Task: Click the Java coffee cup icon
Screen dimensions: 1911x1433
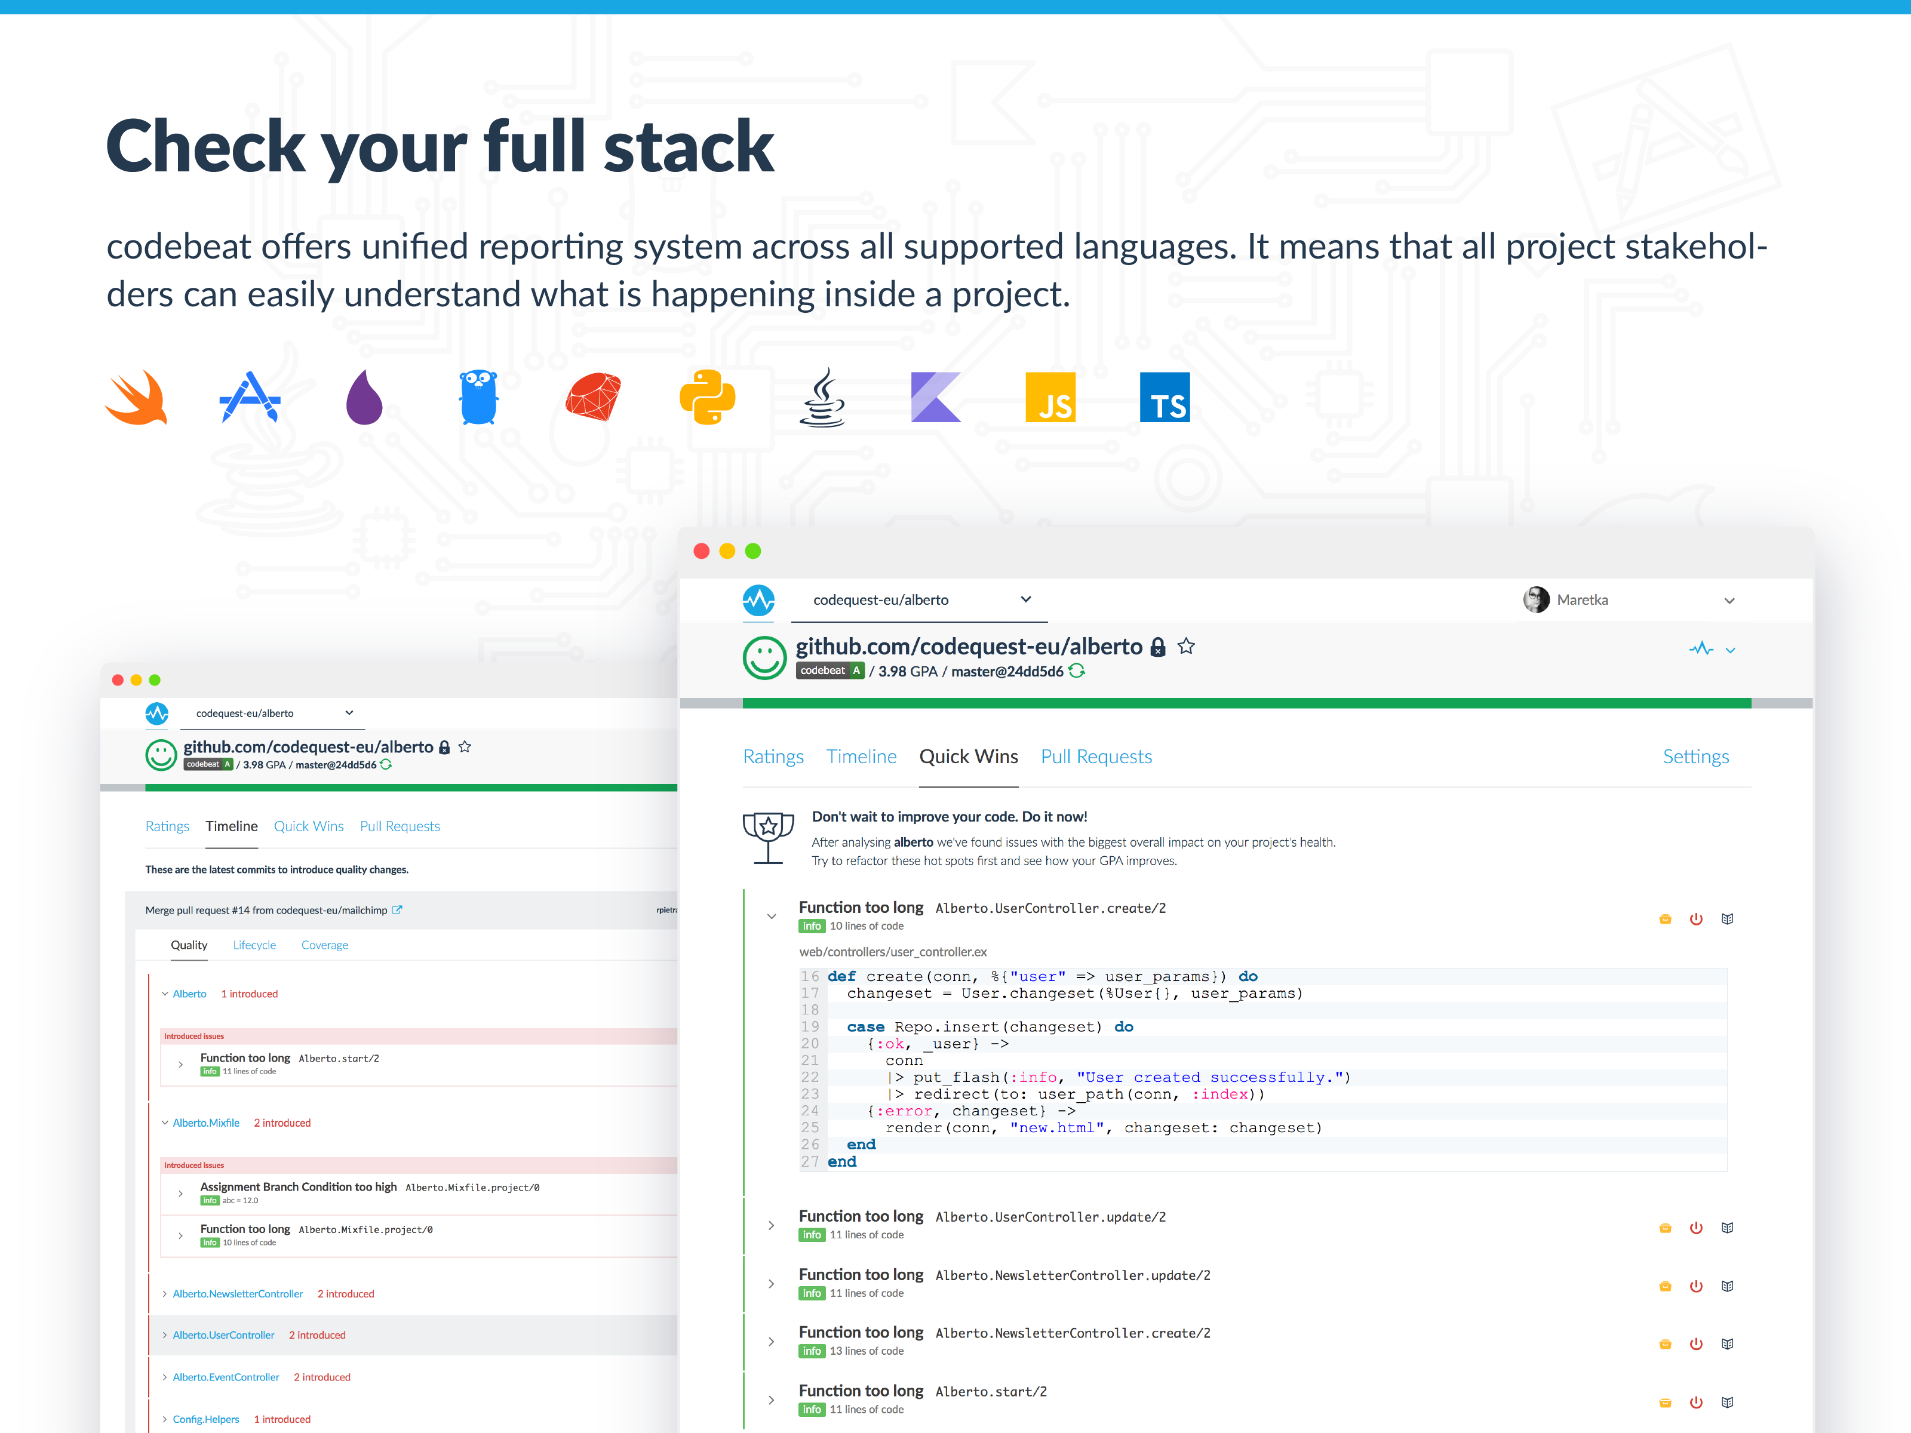Action: (822, 397)
